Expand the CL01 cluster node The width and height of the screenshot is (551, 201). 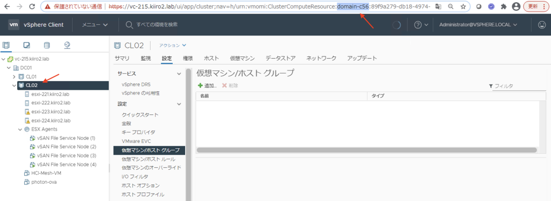[15, 76]
